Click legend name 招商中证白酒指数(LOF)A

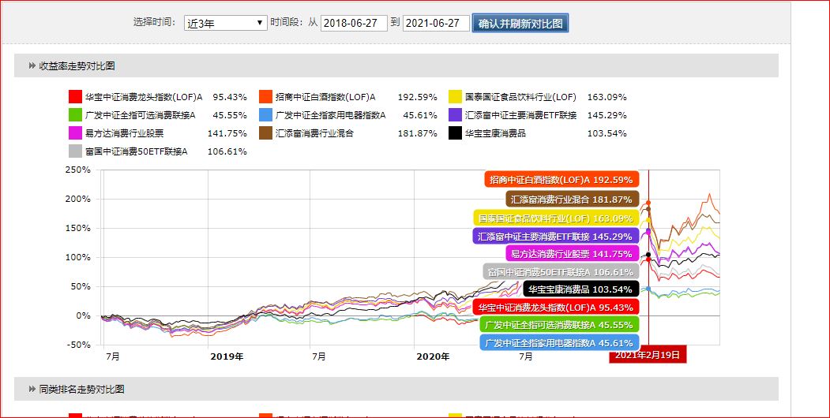(x=325, y=97)
